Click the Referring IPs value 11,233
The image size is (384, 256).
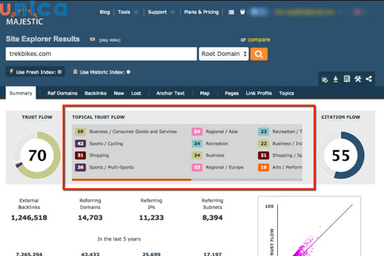151,218
